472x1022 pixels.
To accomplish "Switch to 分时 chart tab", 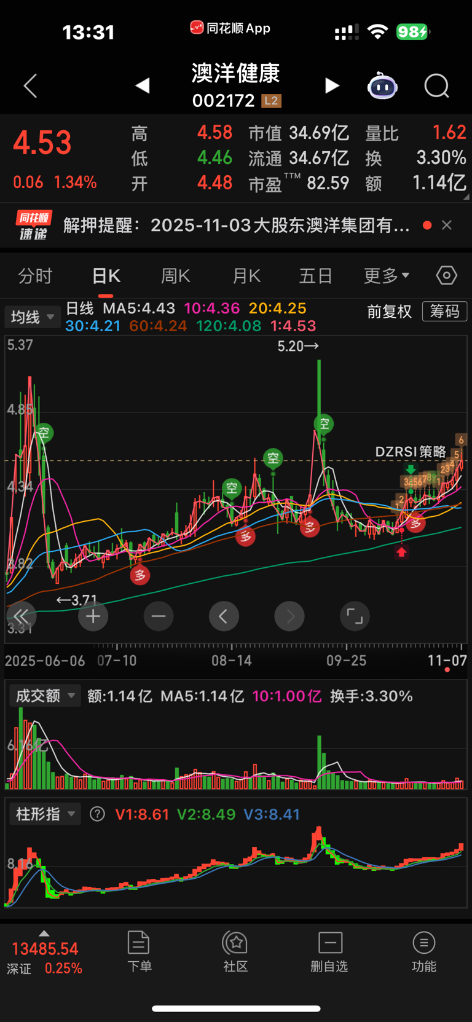I will 35,276.
